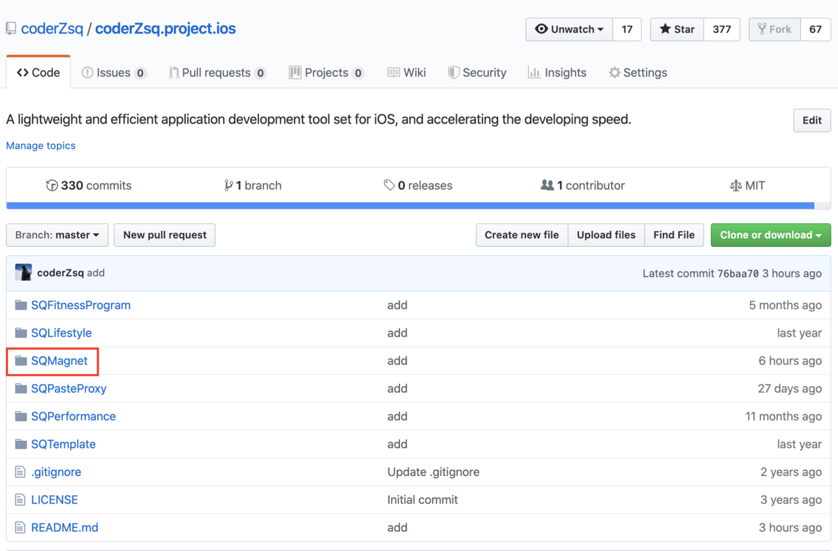The image size is (838, 551).
Task: Click the New pull request button
Action: (x=165, y=235)
